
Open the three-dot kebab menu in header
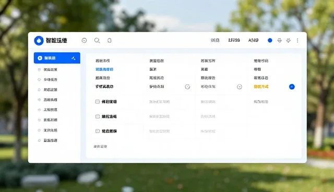[x=297, y=40]
